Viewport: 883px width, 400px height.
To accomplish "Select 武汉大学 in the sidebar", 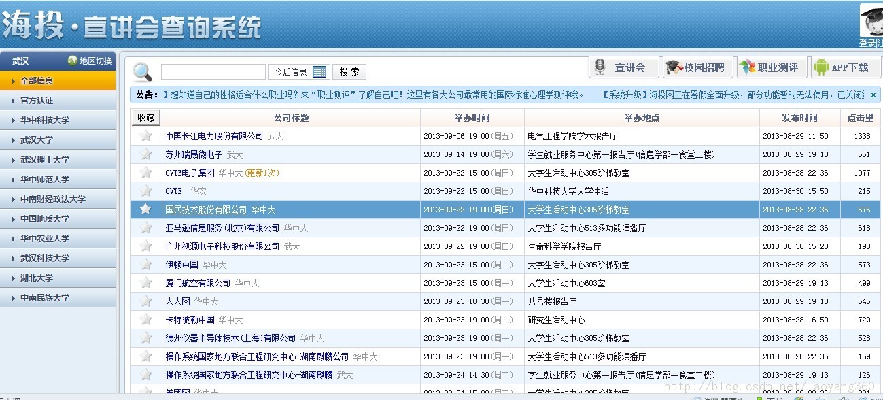I will point(58,139).
